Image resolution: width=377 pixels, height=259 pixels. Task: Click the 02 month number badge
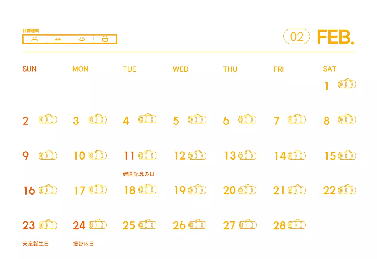297,36
